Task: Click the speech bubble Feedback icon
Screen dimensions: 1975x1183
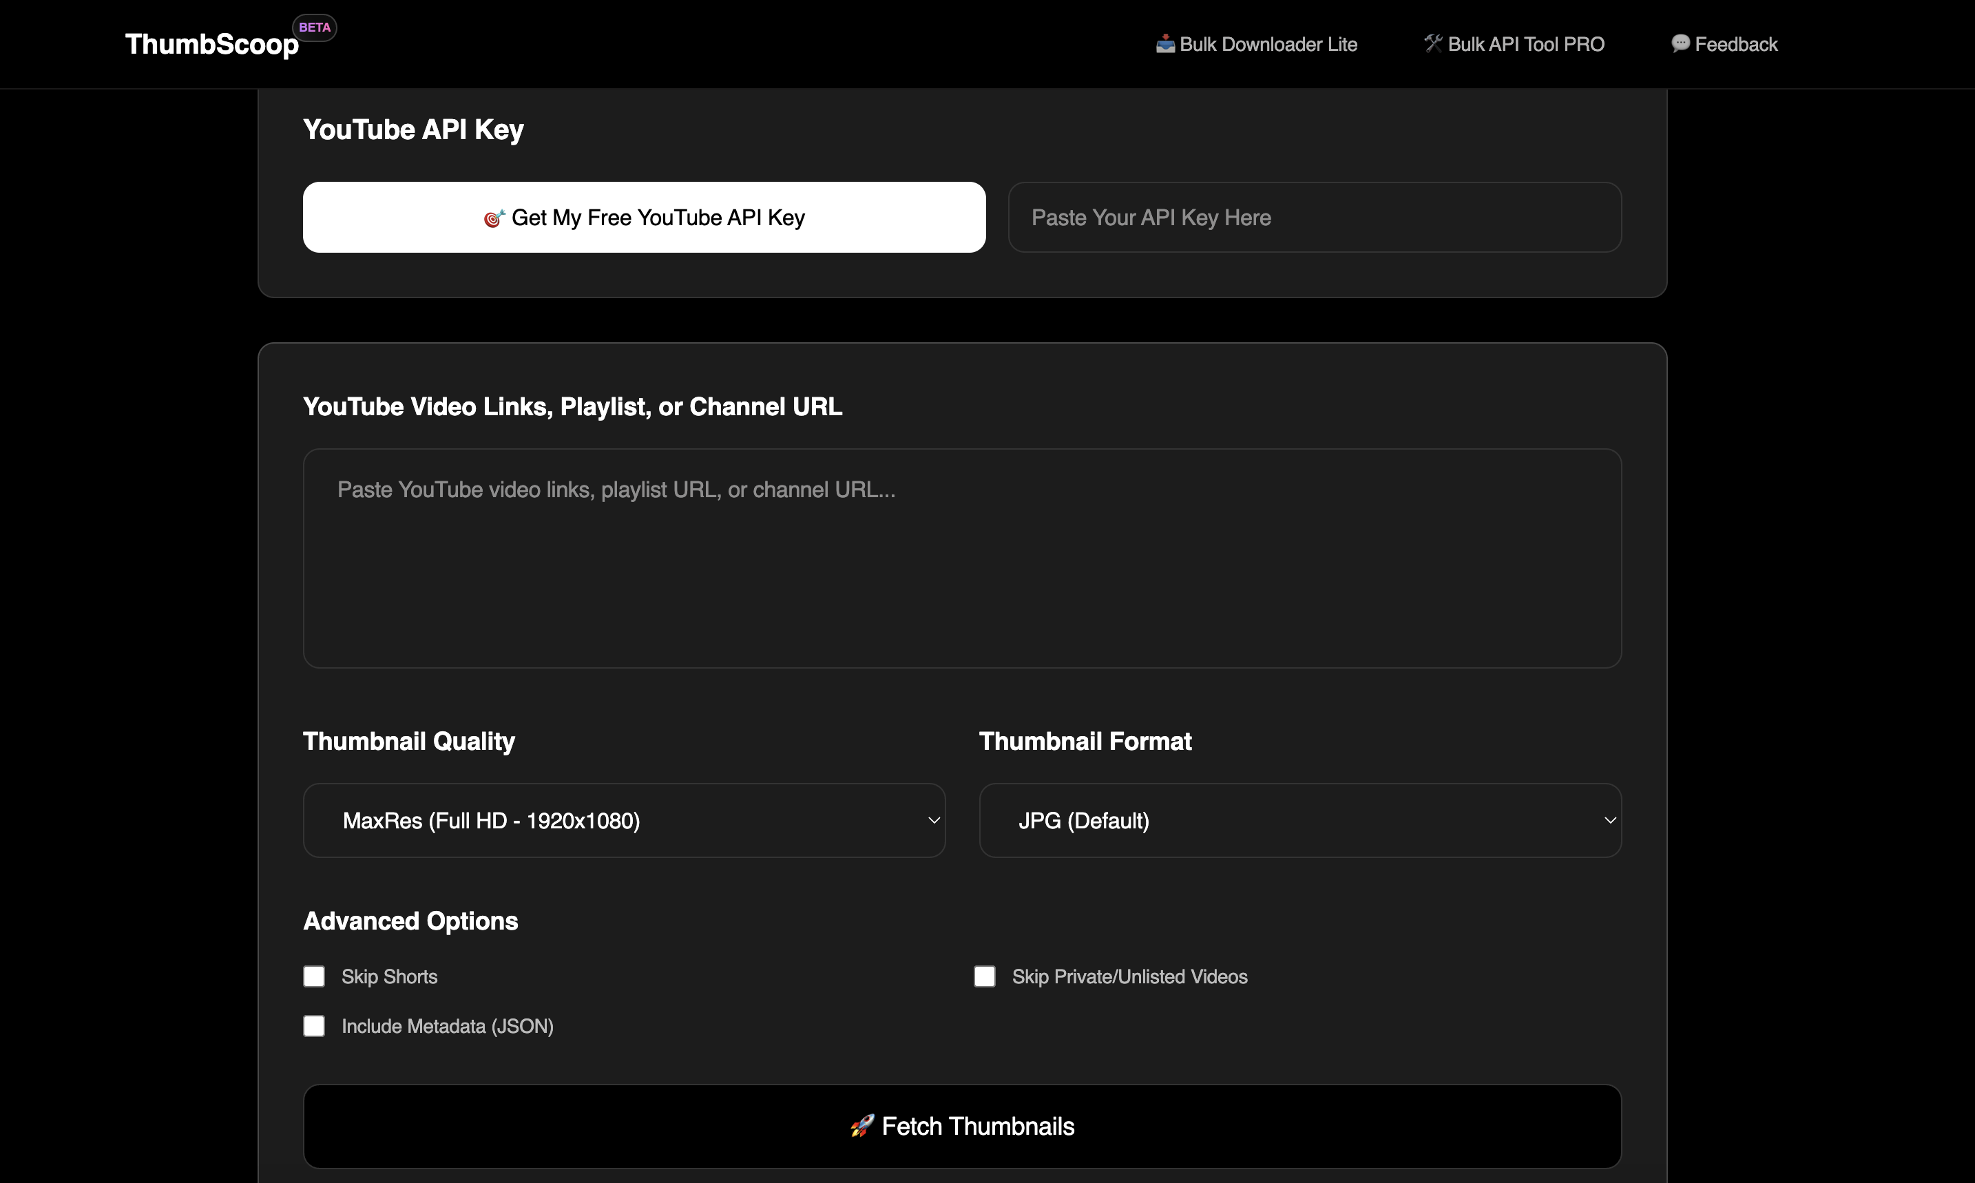Action: point(1680,43)
